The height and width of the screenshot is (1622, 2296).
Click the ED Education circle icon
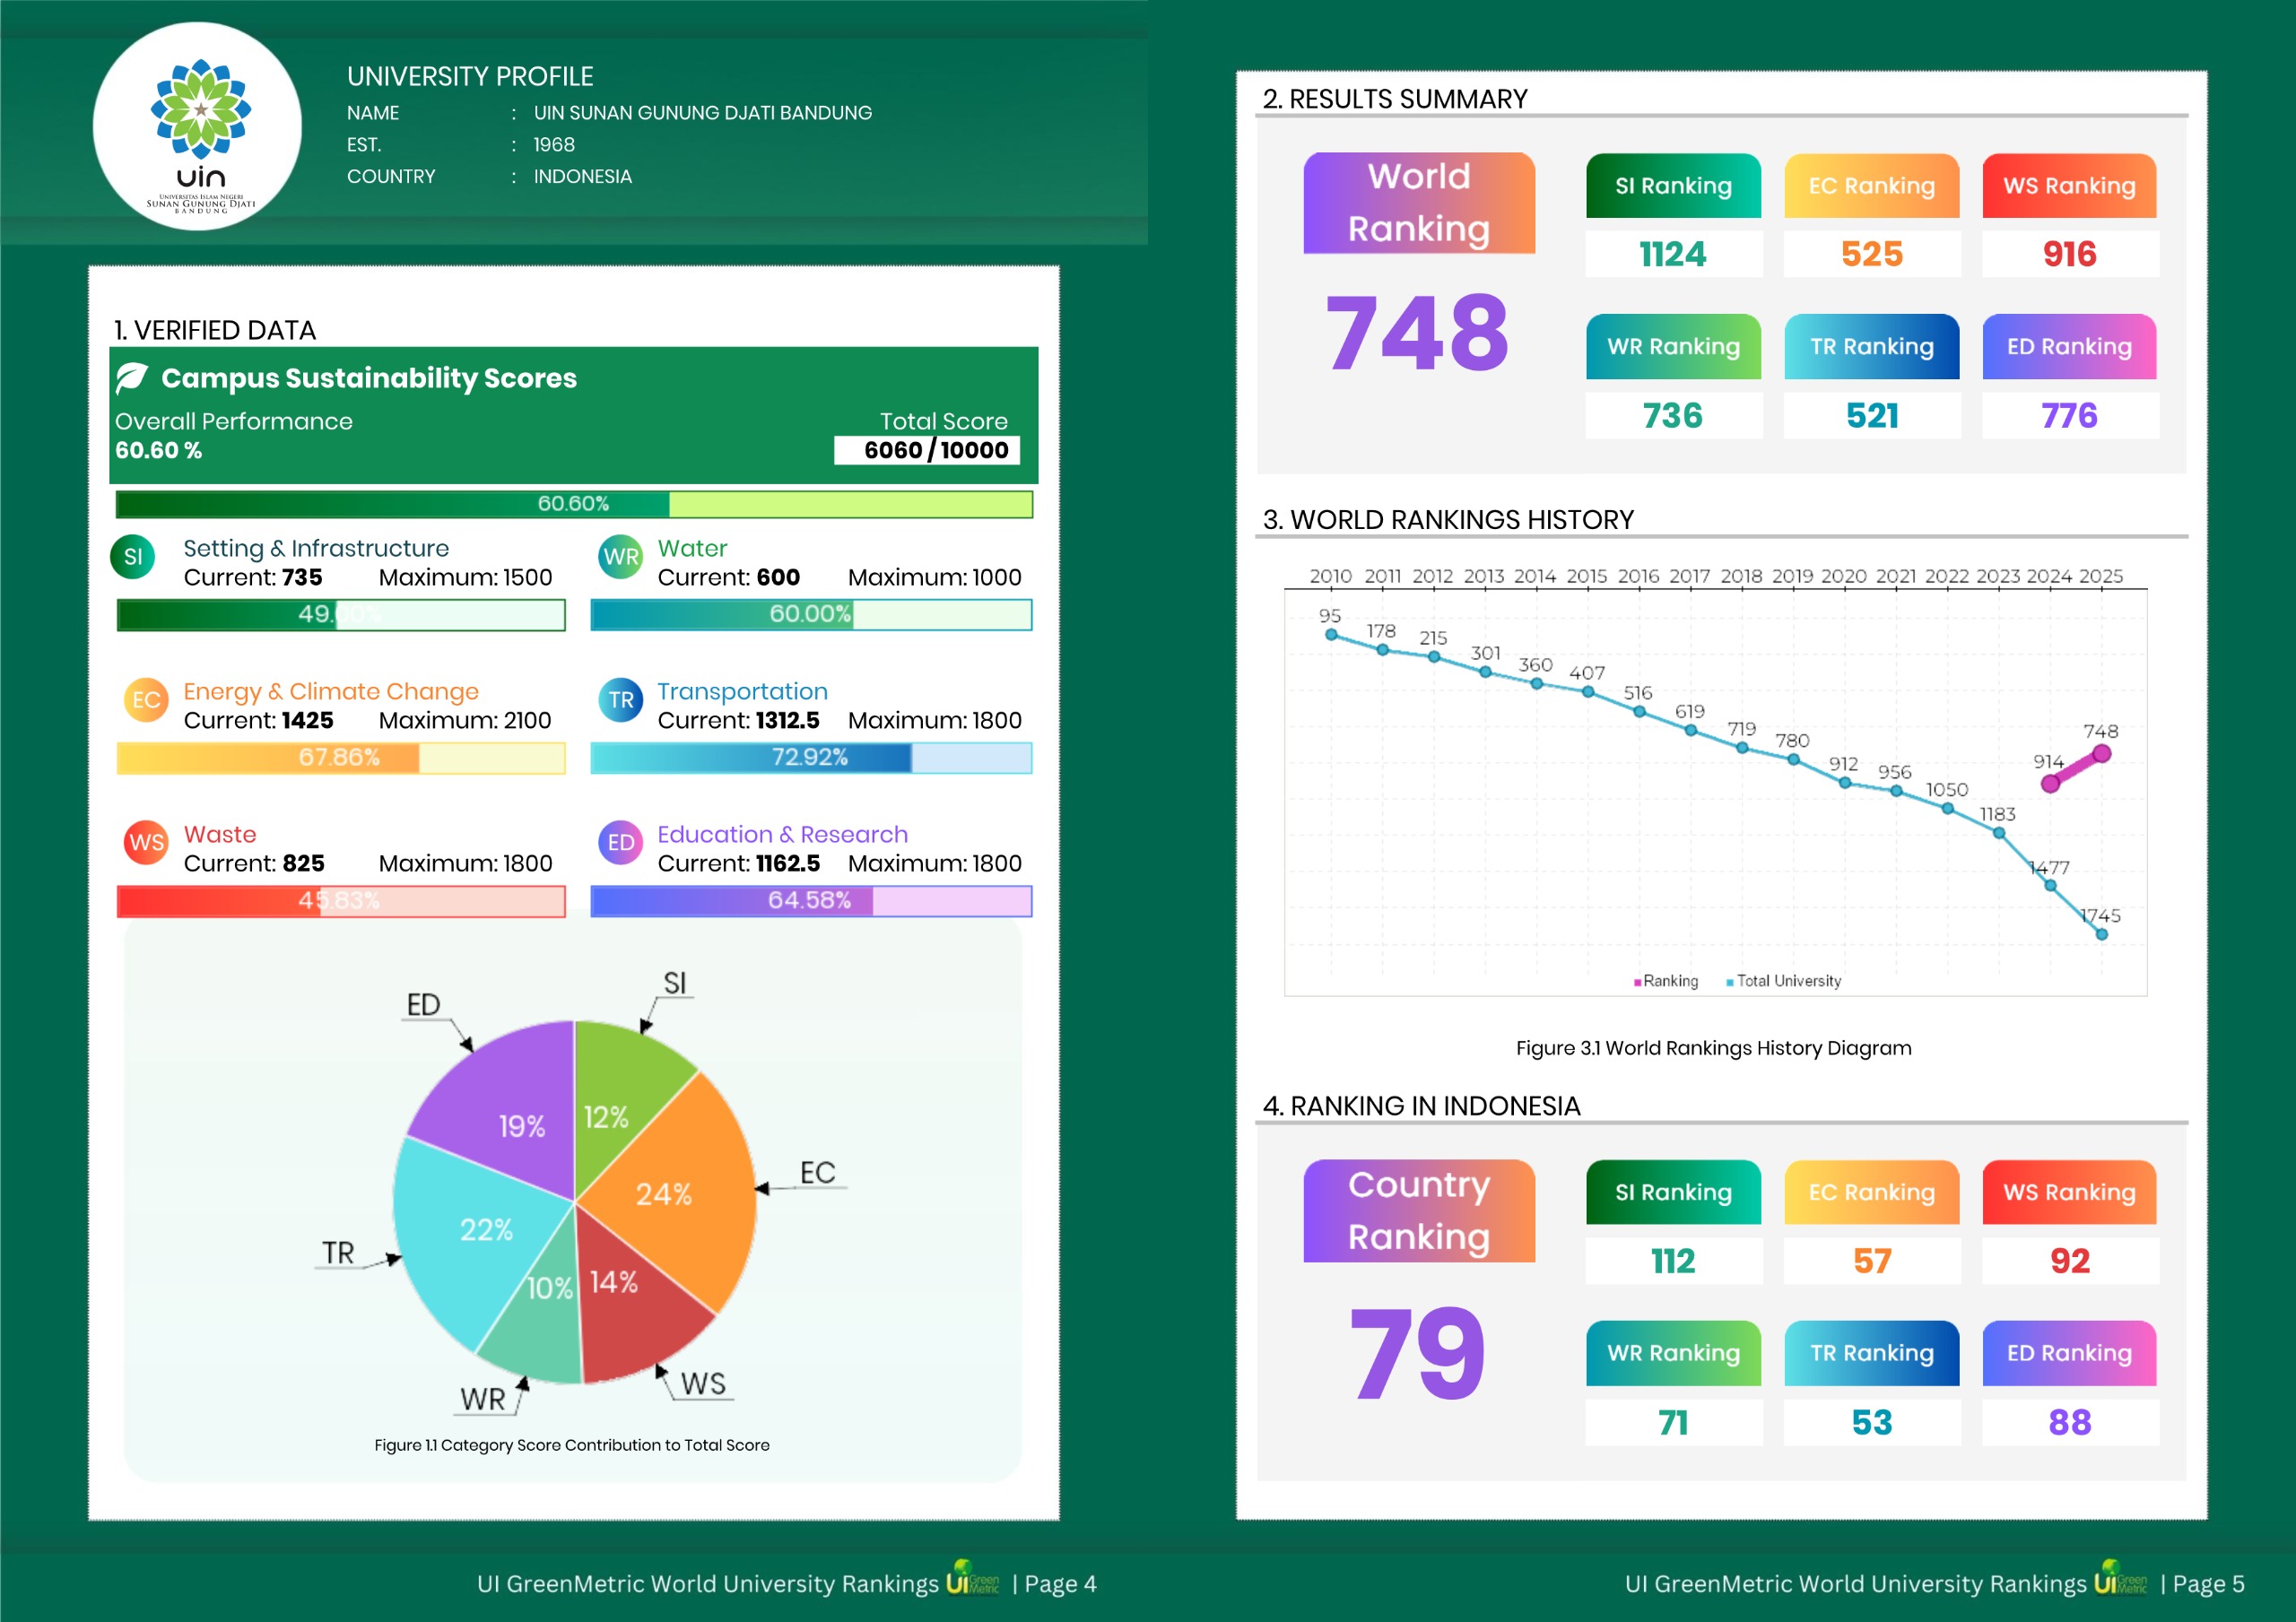point(620,843)
